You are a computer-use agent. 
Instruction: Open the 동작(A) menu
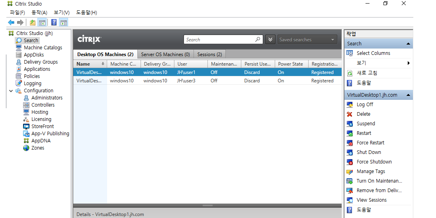(x=39, y=12)
